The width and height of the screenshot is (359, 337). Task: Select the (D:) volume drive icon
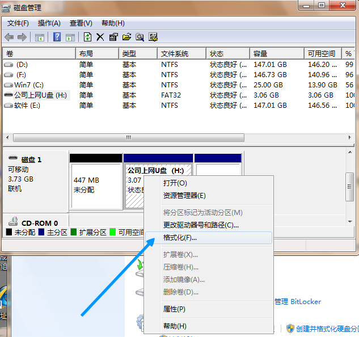[x=9, y=65]
